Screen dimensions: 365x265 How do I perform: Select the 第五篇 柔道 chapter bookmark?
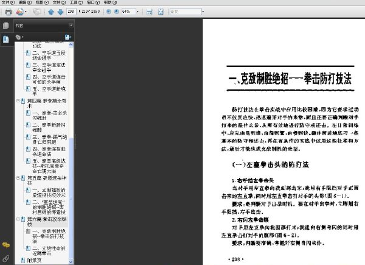[47, 180]
